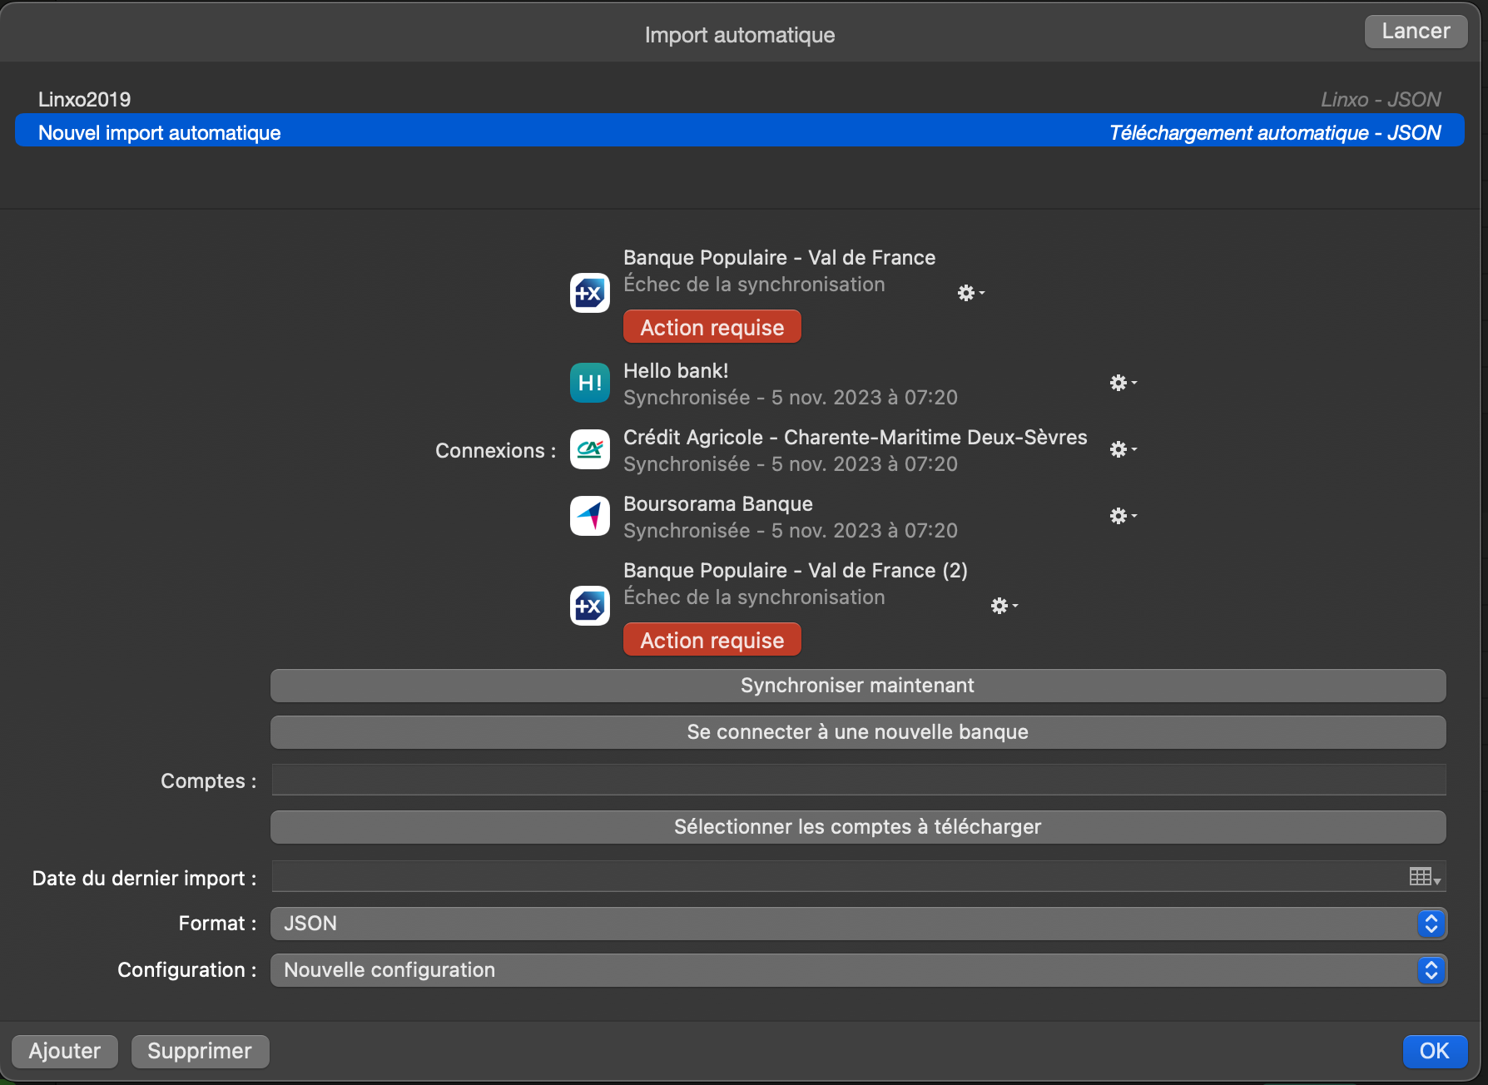Open the Configuration dropdown
Viewport: 1488px width, 1085px height.
pyautogui.click(x=858, y=970)
